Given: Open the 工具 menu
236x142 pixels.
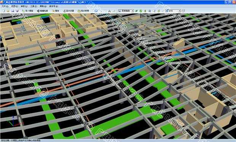Looking at the screenshot, I should [33, 6].
